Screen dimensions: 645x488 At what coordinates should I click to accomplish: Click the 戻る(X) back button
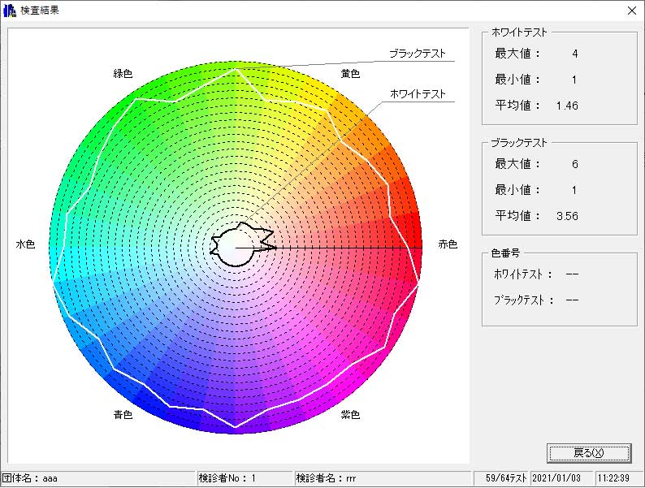(x=589, y=453)
